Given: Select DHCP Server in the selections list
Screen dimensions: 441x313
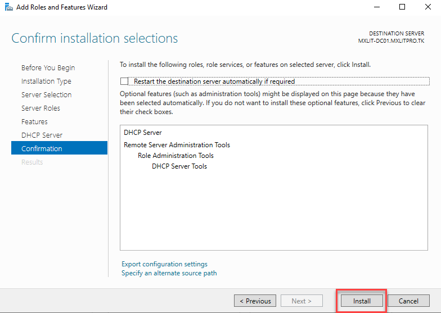Looking at the screenshot, I should click(143, 133).
